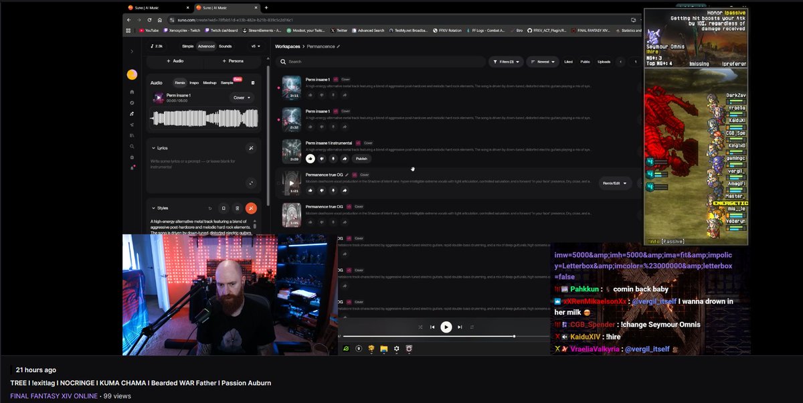Click the bottom player progress bar
Viewport: 803px width, 403px height.
[x=445, y=336]
